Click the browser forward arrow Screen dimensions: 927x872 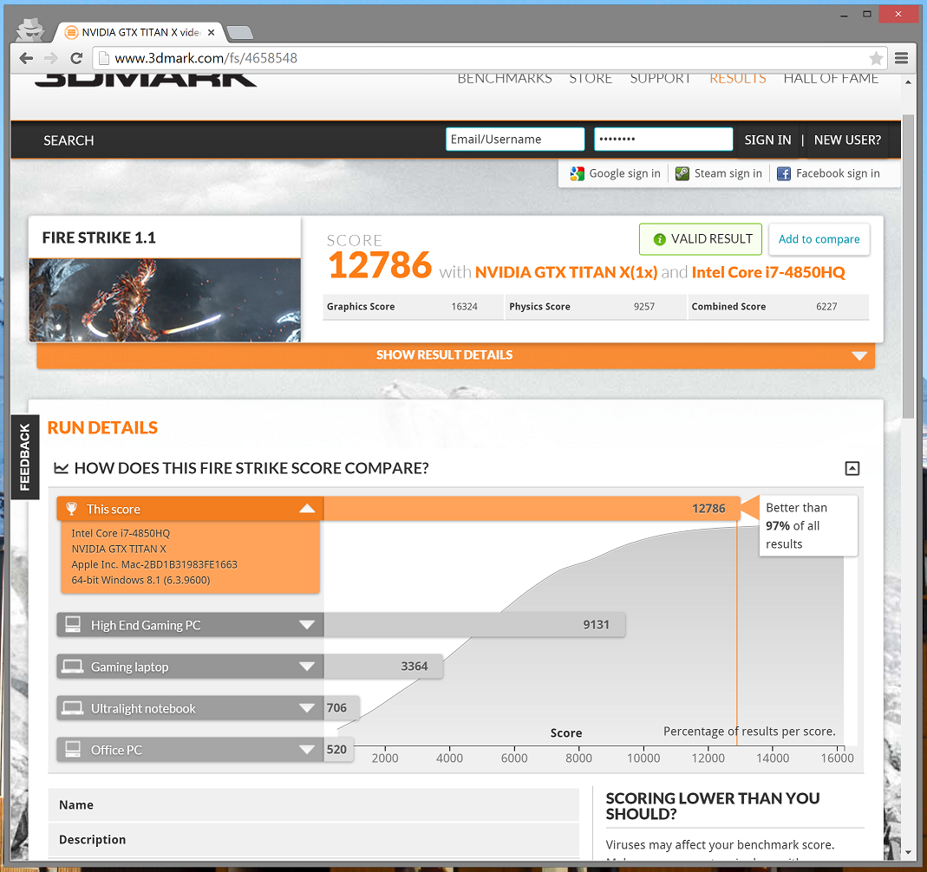[x=51, y=58]
